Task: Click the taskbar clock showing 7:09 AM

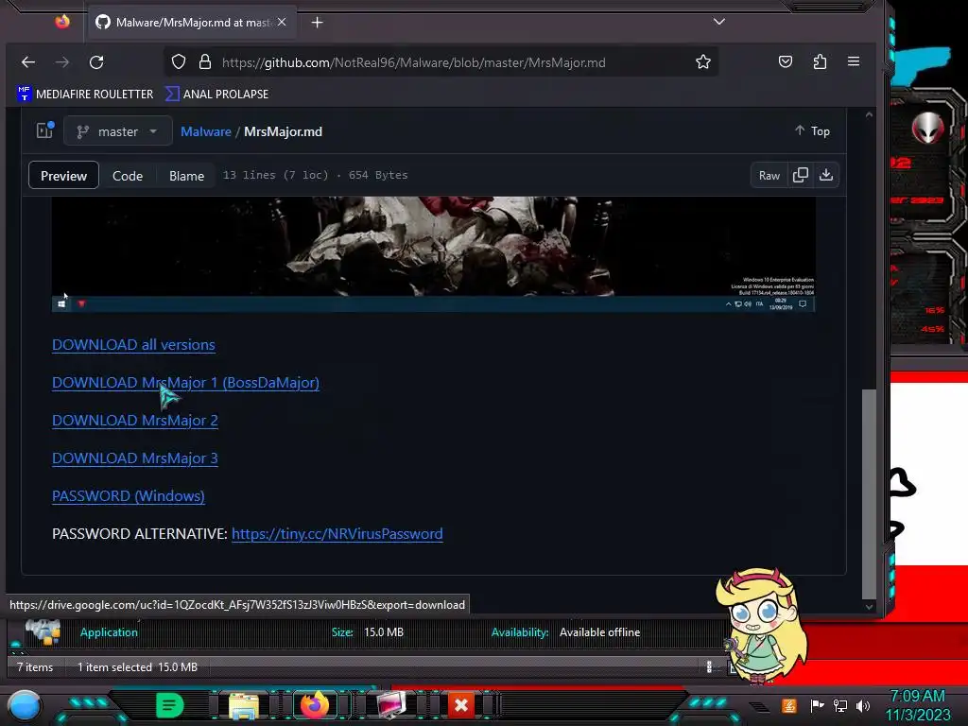Action: tap(917, 705)
